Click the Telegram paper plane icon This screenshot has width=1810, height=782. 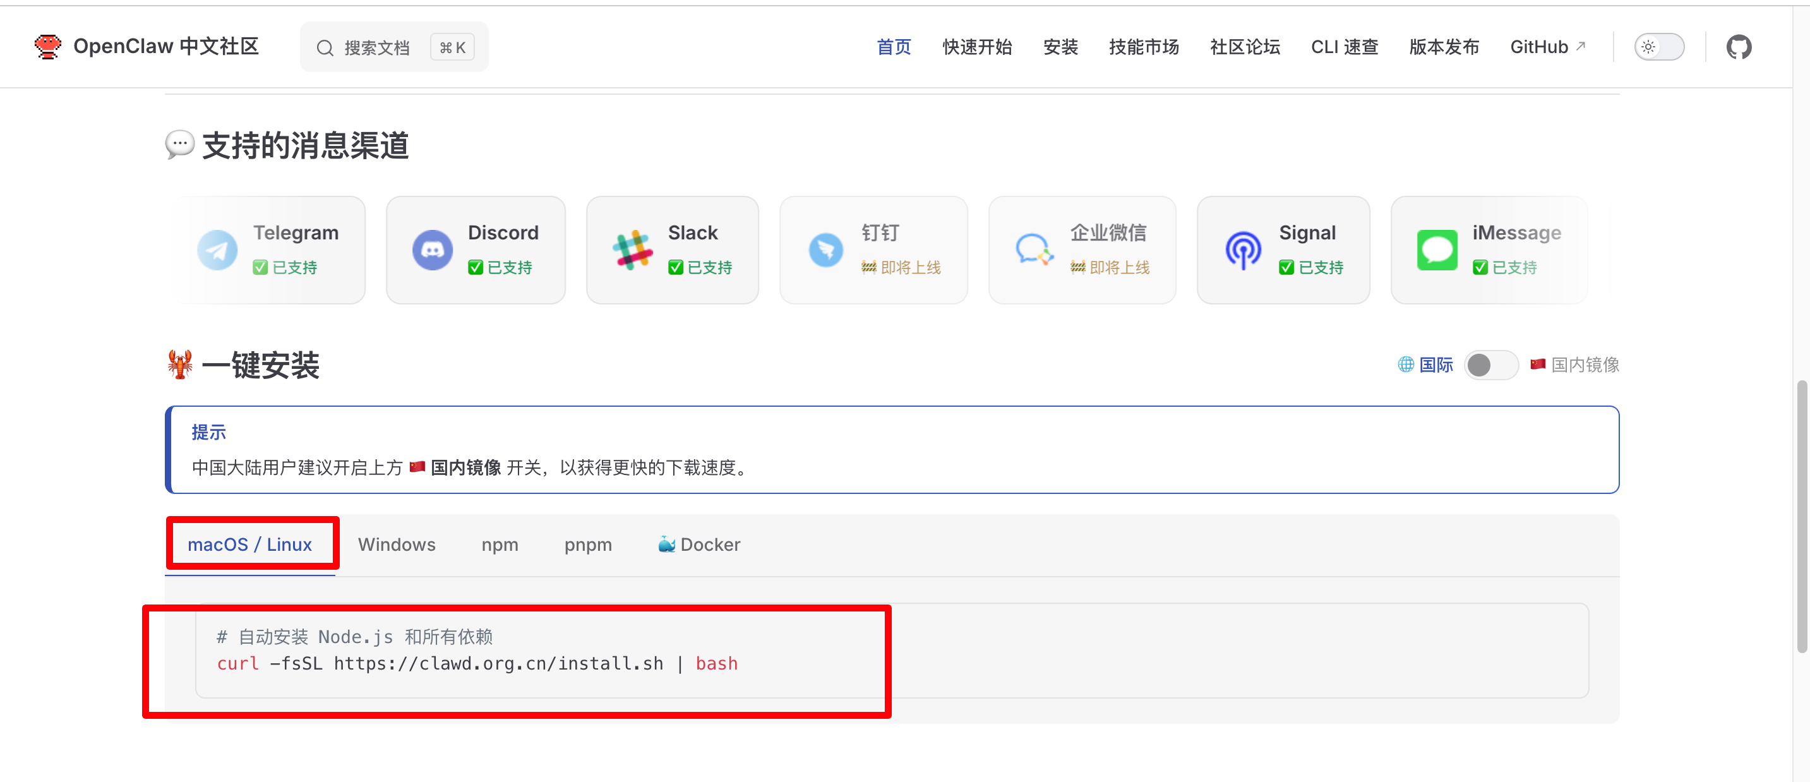(x=217, y=250)
